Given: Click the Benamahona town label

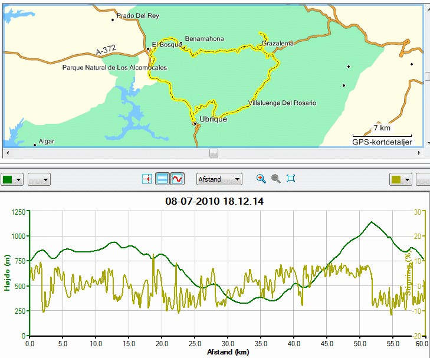Looking at the screenshot, I should point(204,39).
